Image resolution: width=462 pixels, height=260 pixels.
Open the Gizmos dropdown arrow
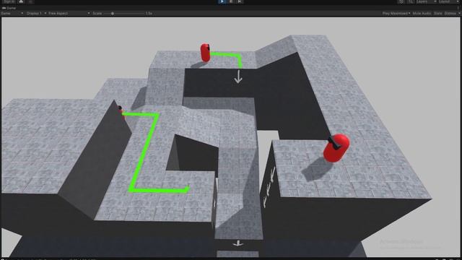pos(459,13)
